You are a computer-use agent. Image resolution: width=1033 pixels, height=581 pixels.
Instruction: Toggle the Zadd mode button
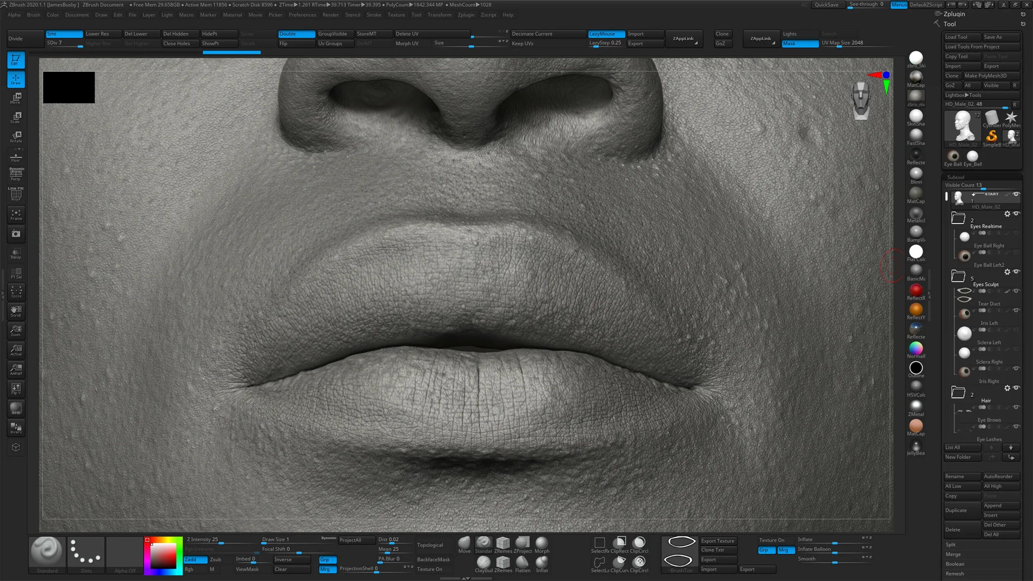195,560
